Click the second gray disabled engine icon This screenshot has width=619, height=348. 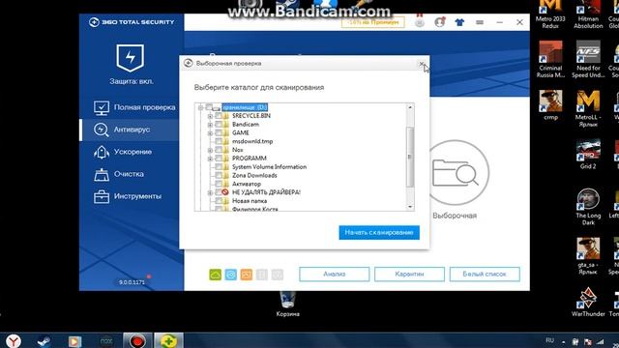pyautogui.click(x=278, y=275)
